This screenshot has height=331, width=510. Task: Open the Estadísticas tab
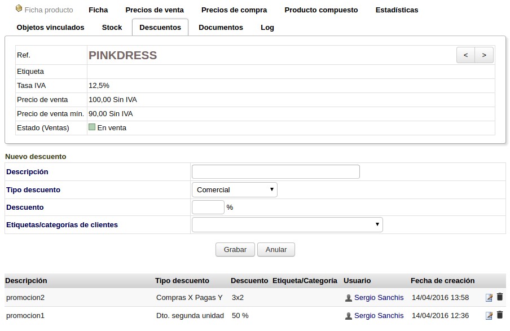[397, 10]
